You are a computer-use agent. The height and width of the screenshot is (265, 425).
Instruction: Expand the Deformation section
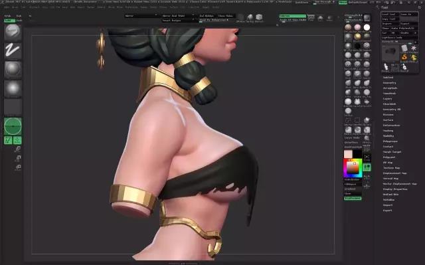391,125
